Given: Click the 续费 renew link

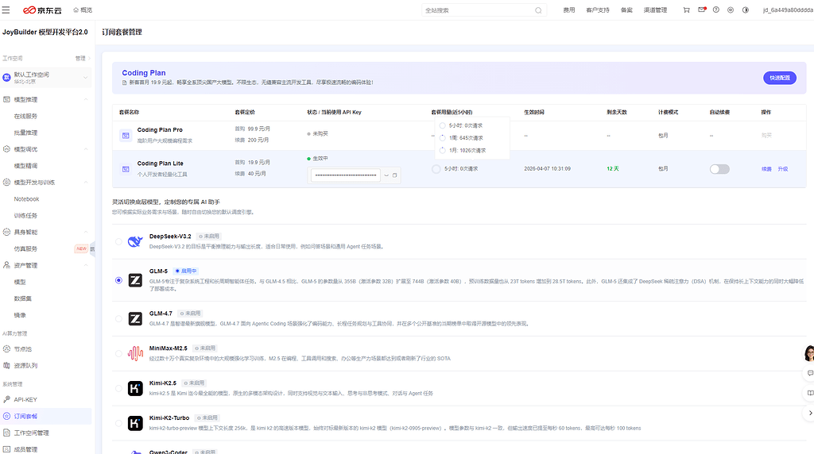Looking at the screenshot, I should (x=766, y=169).
